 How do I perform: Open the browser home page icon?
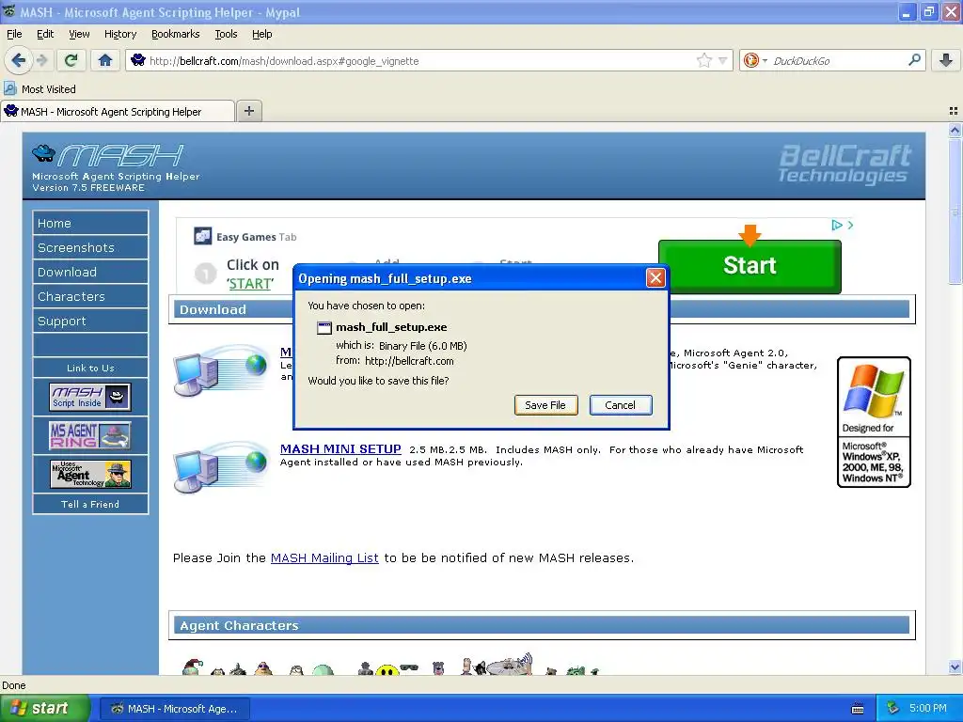click(x=105, y=60)
